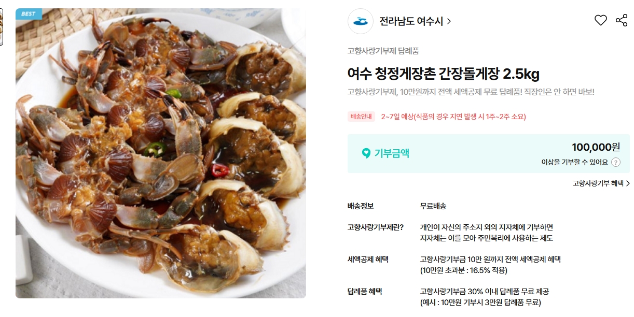Screen dimensions: 634x317
Task: Click the 배송안내 badge label
Action: [x=361, y=117]
